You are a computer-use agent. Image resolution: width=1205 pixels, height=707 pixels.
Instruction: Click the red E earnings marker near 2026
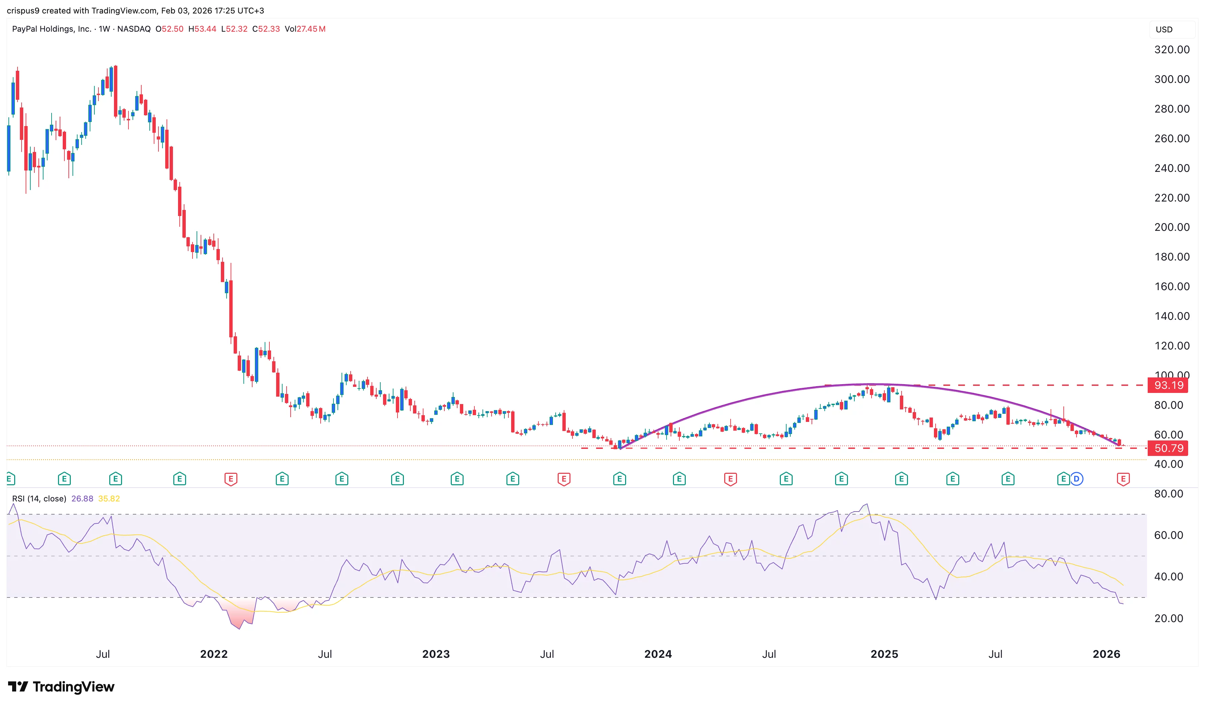[x=1123, y=478]
